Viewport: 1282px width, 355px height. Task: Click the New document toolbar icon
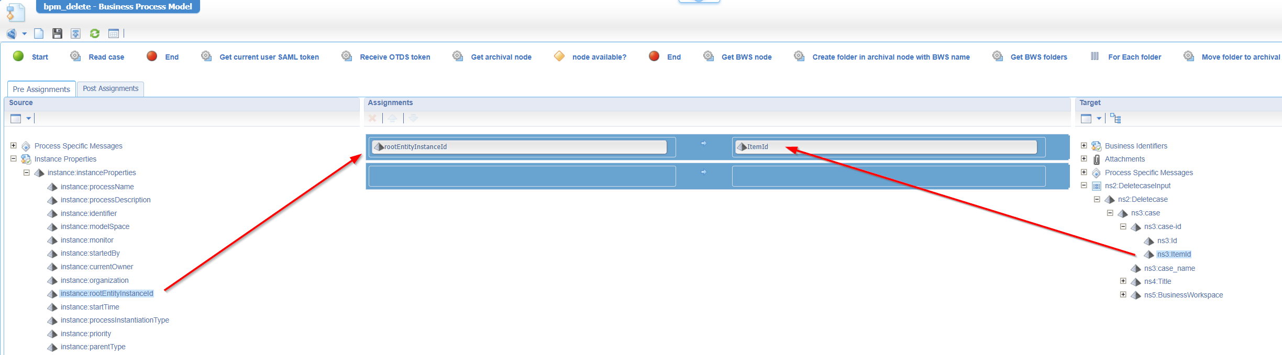[x=39, y=33]
